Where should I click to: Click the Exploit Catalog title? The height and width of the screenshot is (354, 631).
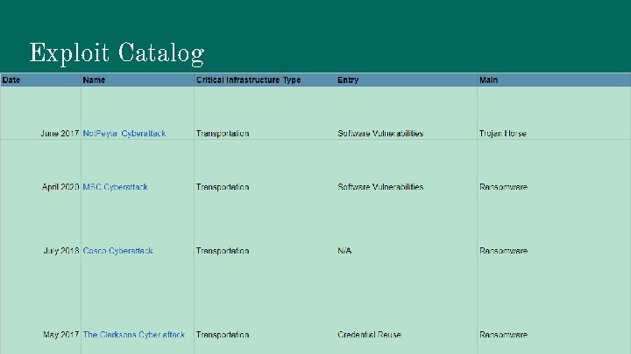click(x=117, y=53)
